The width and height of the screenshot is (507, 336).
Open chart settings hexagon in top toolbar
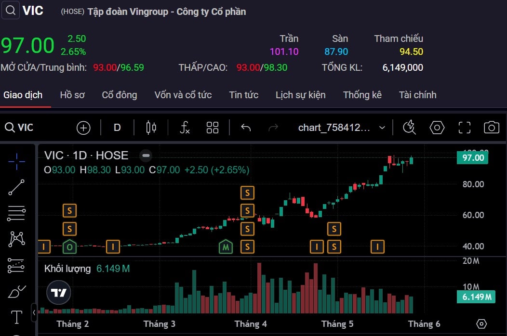coord(437,128)
